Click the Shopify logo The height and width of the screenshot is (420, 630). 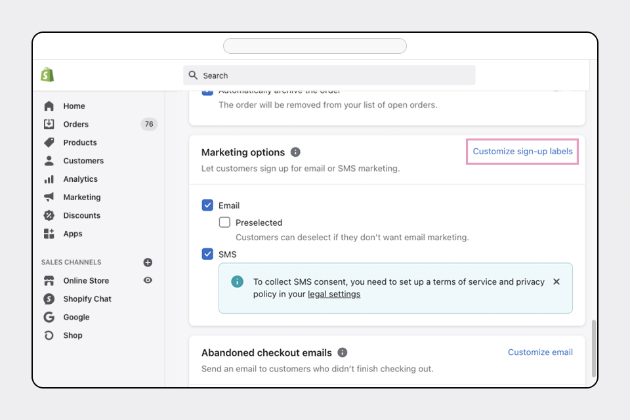pos(47,75)
